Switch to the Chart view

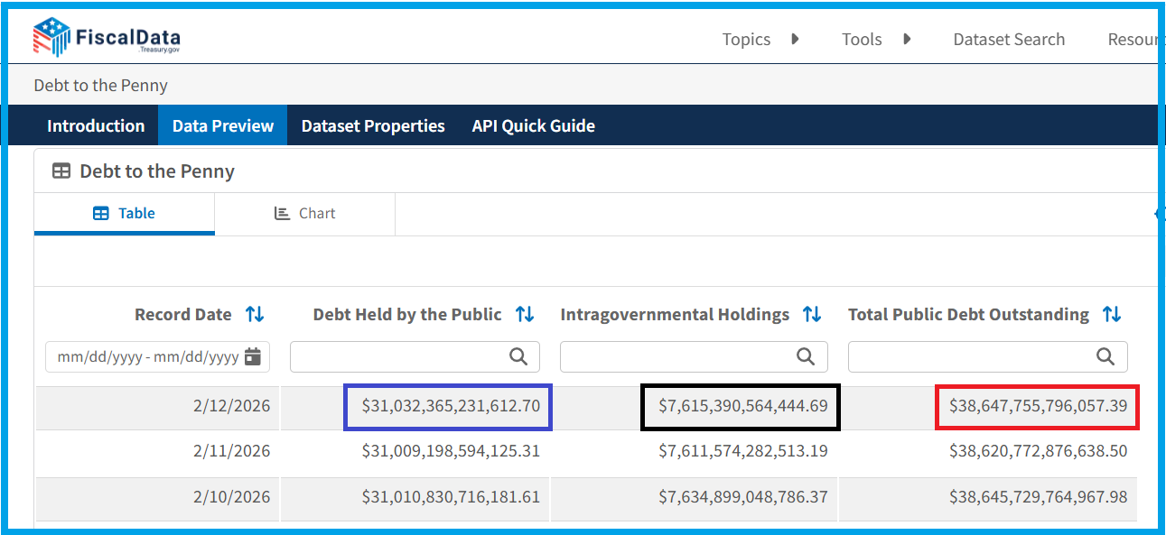(x=305, y=214)
